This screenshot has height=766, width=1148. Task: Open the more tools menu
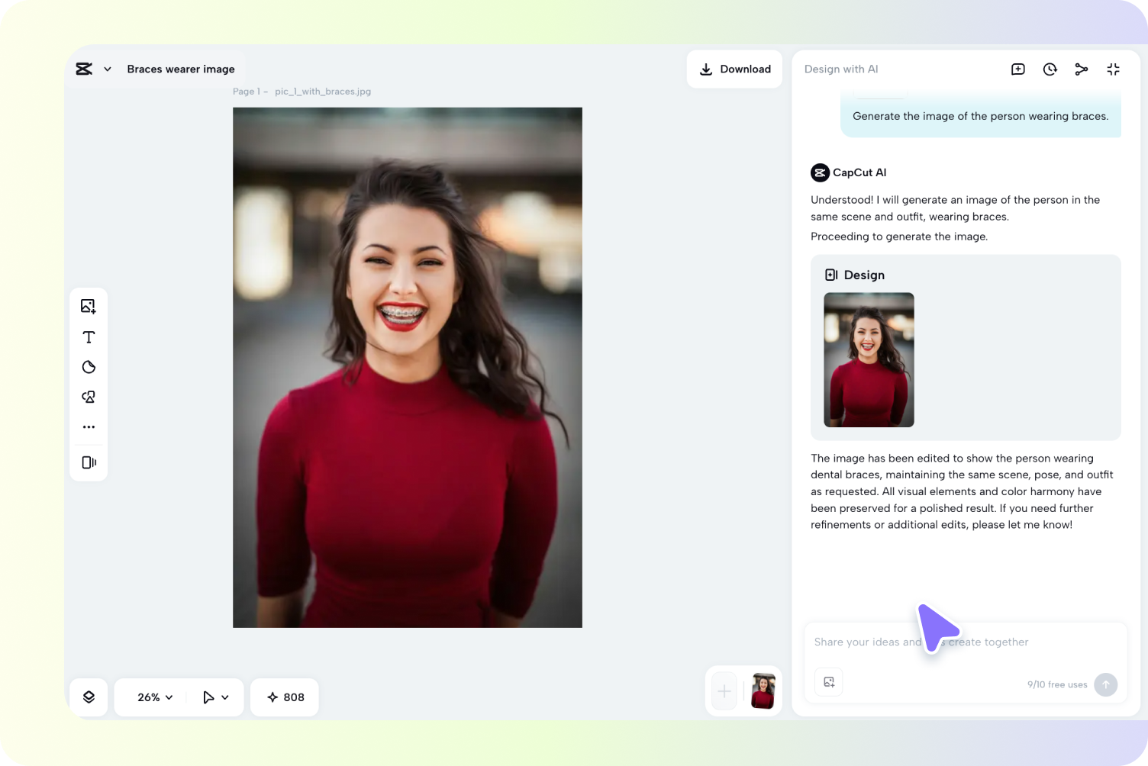pos(89,426)
